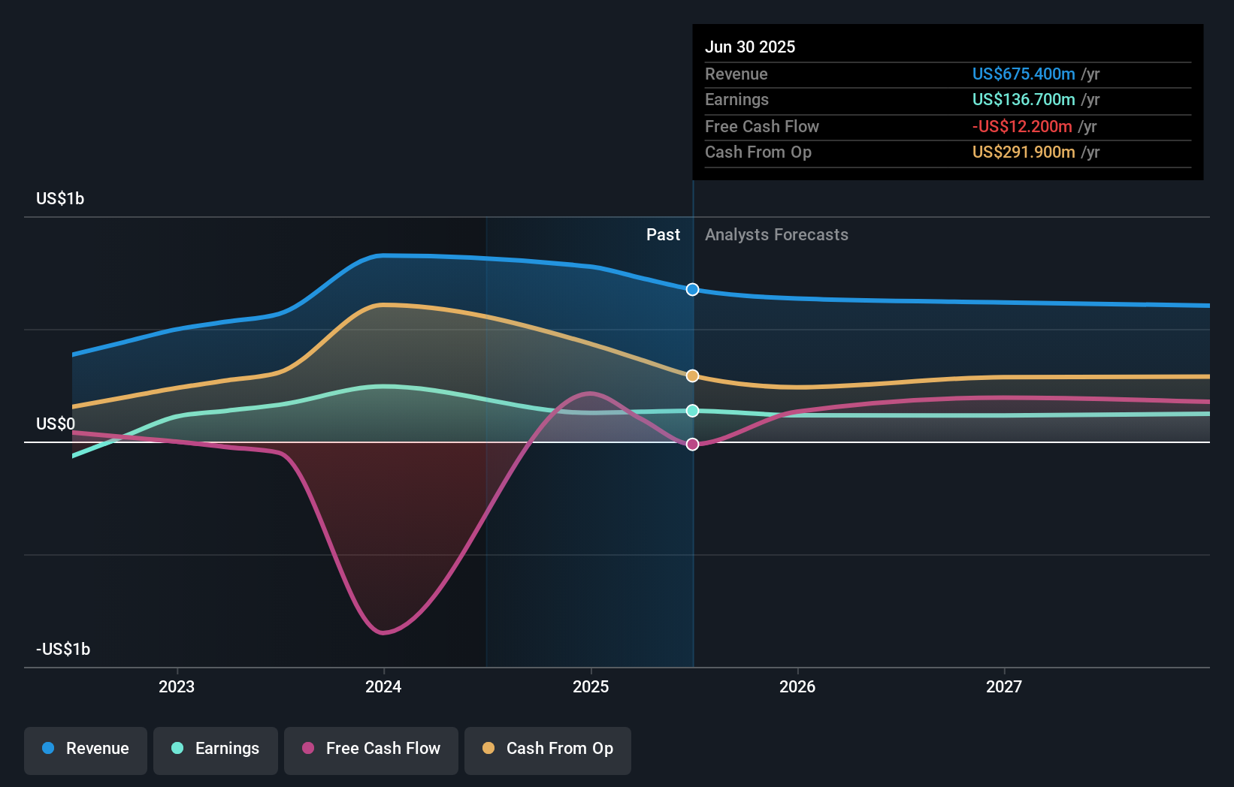
Task: Click the Jun 30 2025 tooltip date
Action: pyautogui.click(x=750, y=47)
